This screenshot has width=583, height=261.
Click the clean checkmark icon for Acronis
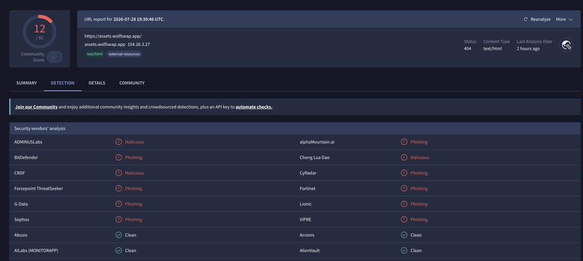point(404,235)
